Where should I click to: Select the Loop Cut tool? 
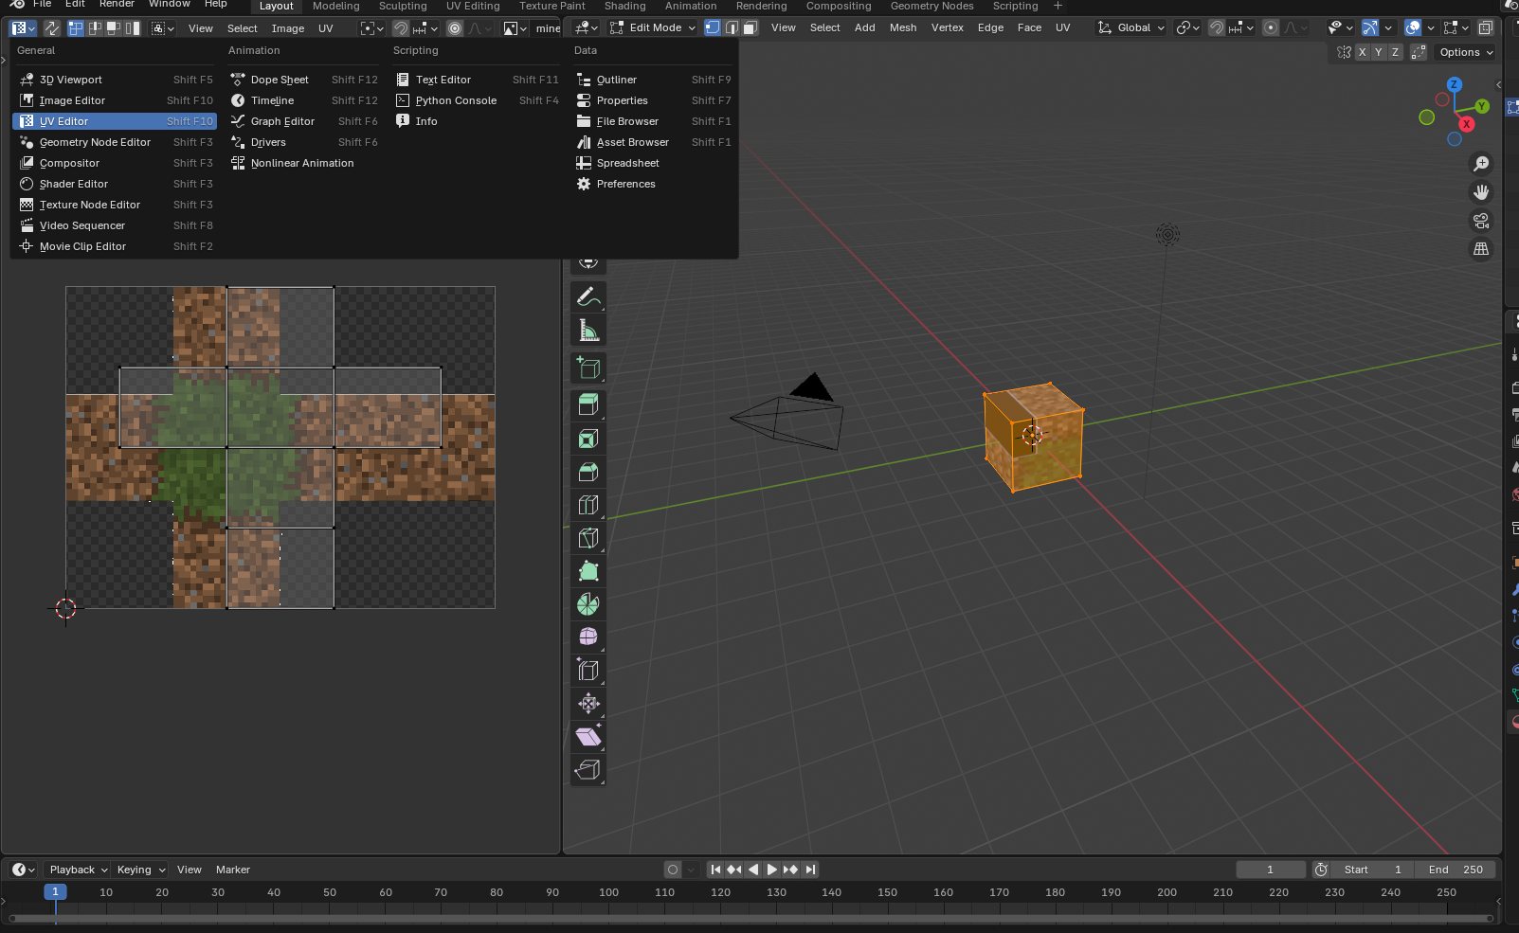[x=588, y=505]
